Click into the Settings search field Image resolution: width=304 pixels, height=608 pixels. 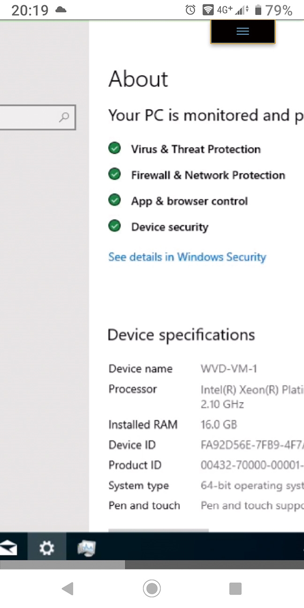pos(38,117)
